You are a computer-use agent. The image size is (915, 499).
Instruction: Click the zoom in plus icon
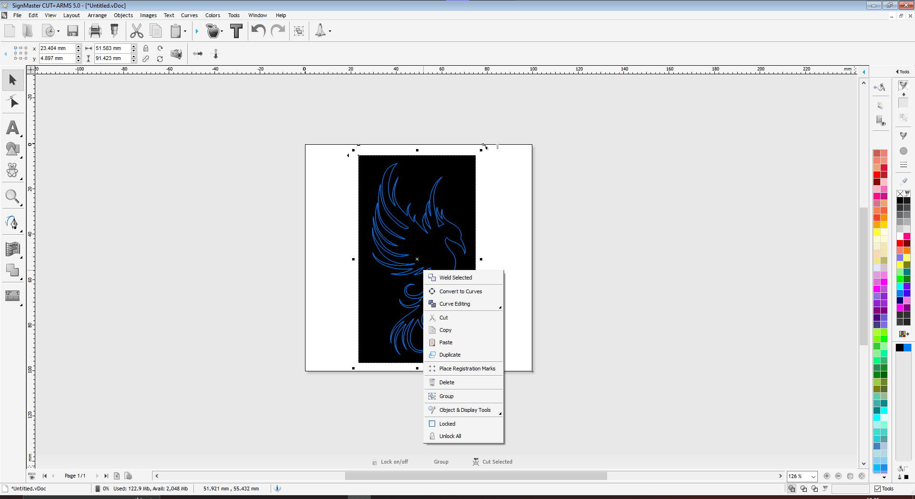click(827, 476)
